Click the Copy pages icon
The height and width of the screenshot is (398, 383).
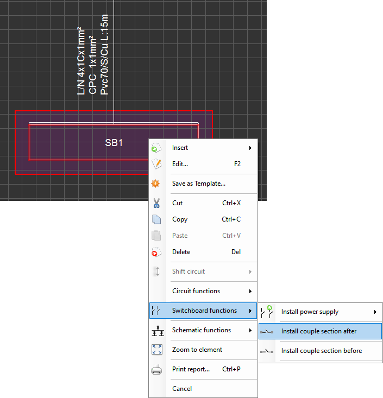point(156,219)
